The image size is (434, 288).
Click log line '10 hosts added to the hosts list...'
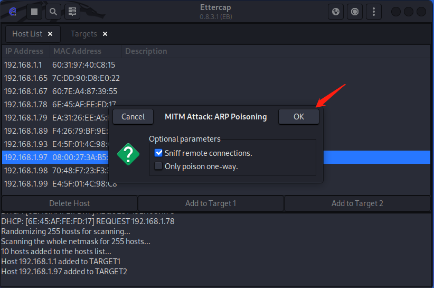(x=56, y=252)
